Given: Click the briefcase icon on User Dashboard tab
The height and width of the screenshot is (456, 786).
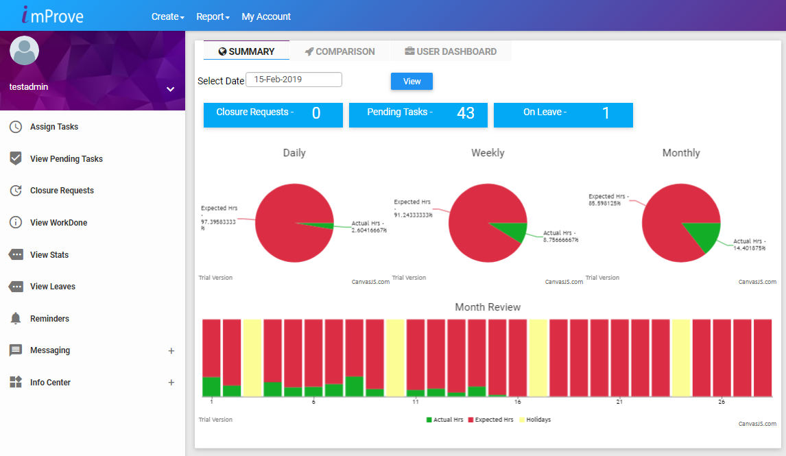Looking at the screenshot, I should pos(409,51).
